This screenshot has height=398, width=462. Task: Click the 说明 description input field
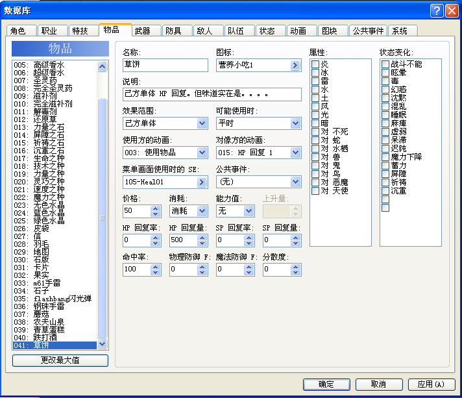pos(212,94)
